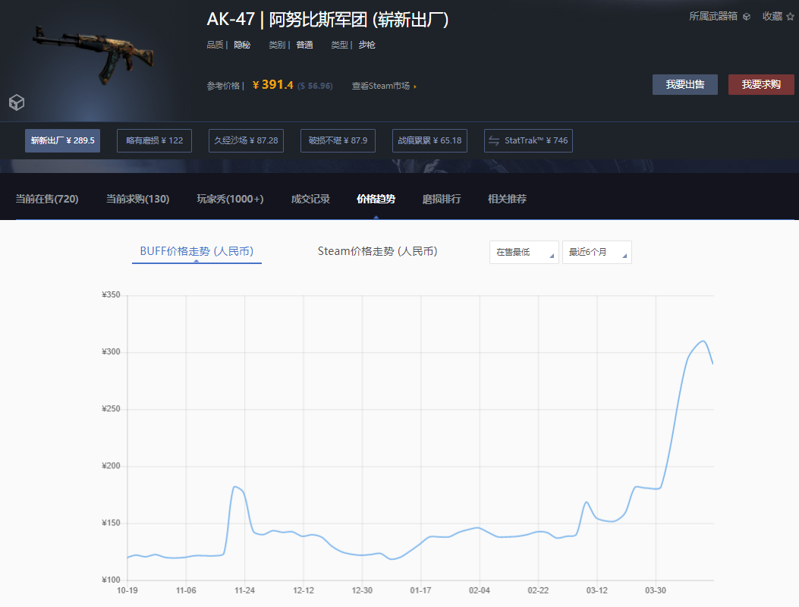The image size is (799, 607).
Task: Open the 最近6个月 time range dropdown
Action: pos(596,252)
